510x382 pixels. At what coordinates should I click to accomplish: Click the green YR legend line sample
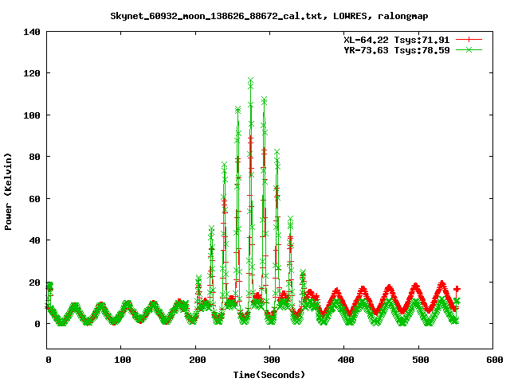pos(469,50)
